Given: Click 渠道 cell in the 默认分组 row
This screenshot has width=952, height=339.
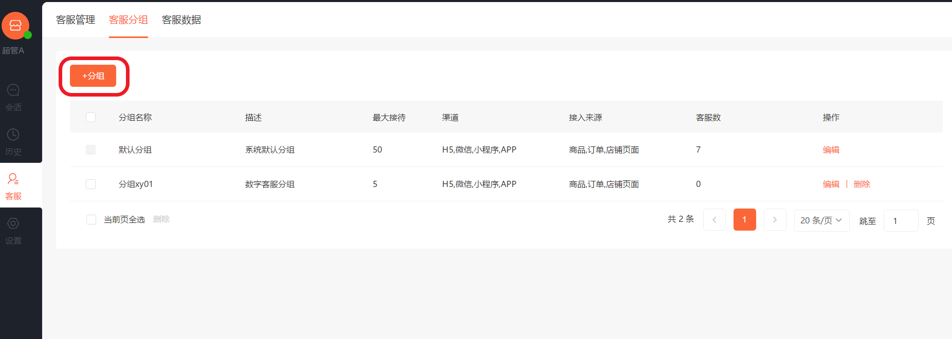Looking at the screenshot, I should point(479,150).
